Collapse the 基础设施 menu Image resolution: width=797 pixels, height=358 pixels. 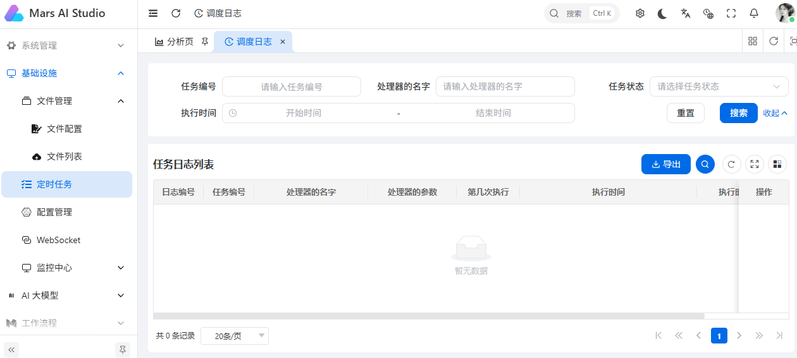(x=66, y=73)
